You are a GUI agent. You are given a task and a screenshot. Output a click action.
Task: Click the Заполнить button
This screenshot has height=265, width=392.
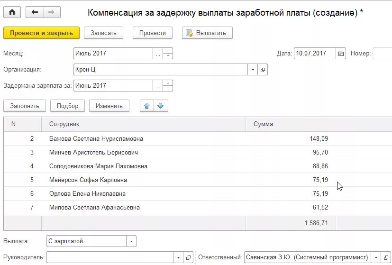tap(25, 106)
